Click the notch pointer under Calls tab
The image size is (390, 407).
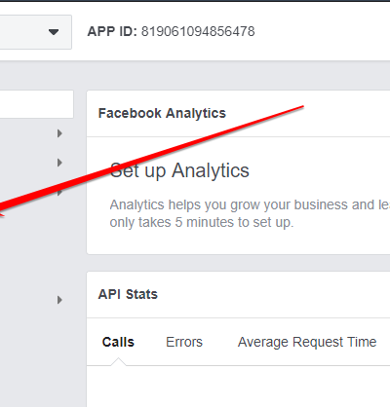coord(118,362)
